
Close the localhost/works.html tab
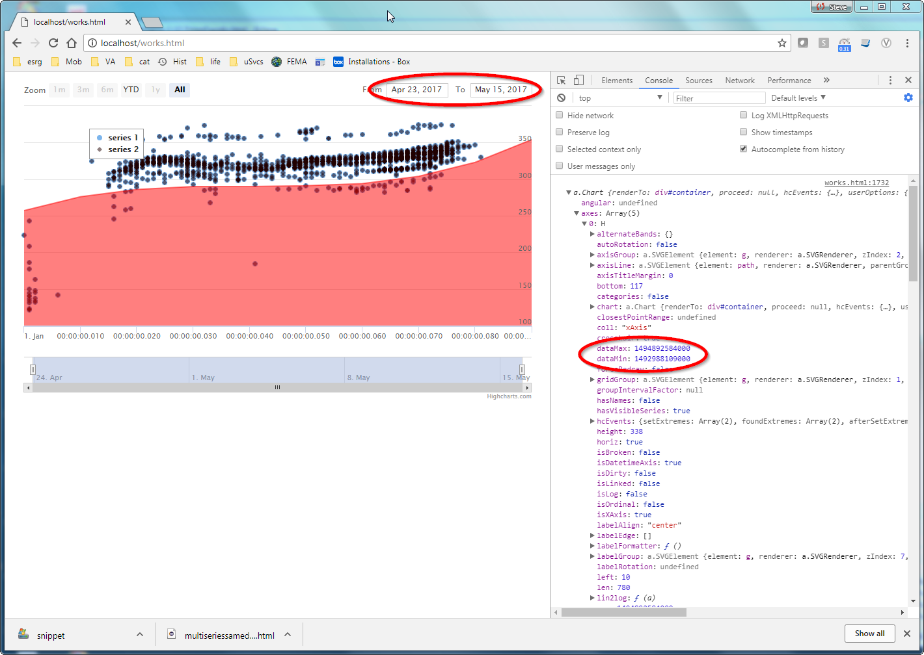coord(128,22)
